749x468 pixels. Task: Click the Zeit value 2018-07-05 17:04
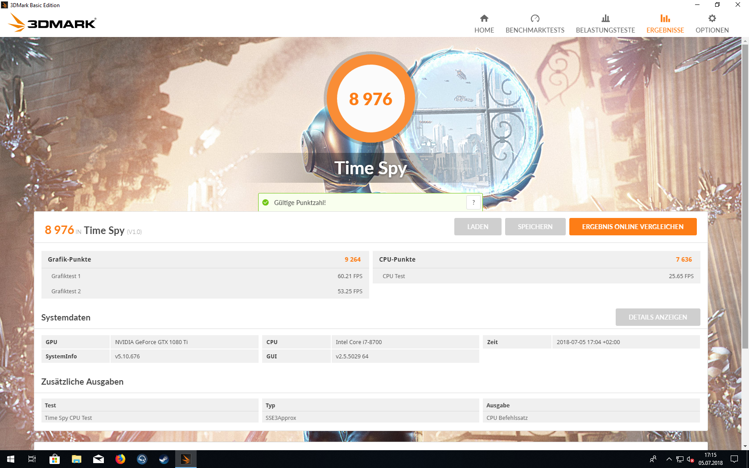click(x=588, y=342)
